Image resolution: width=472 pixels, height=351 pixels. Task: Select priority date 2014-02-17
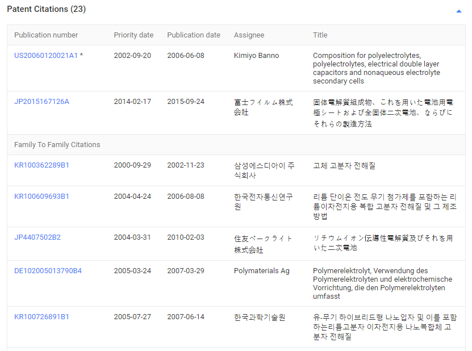coord(132,102)
